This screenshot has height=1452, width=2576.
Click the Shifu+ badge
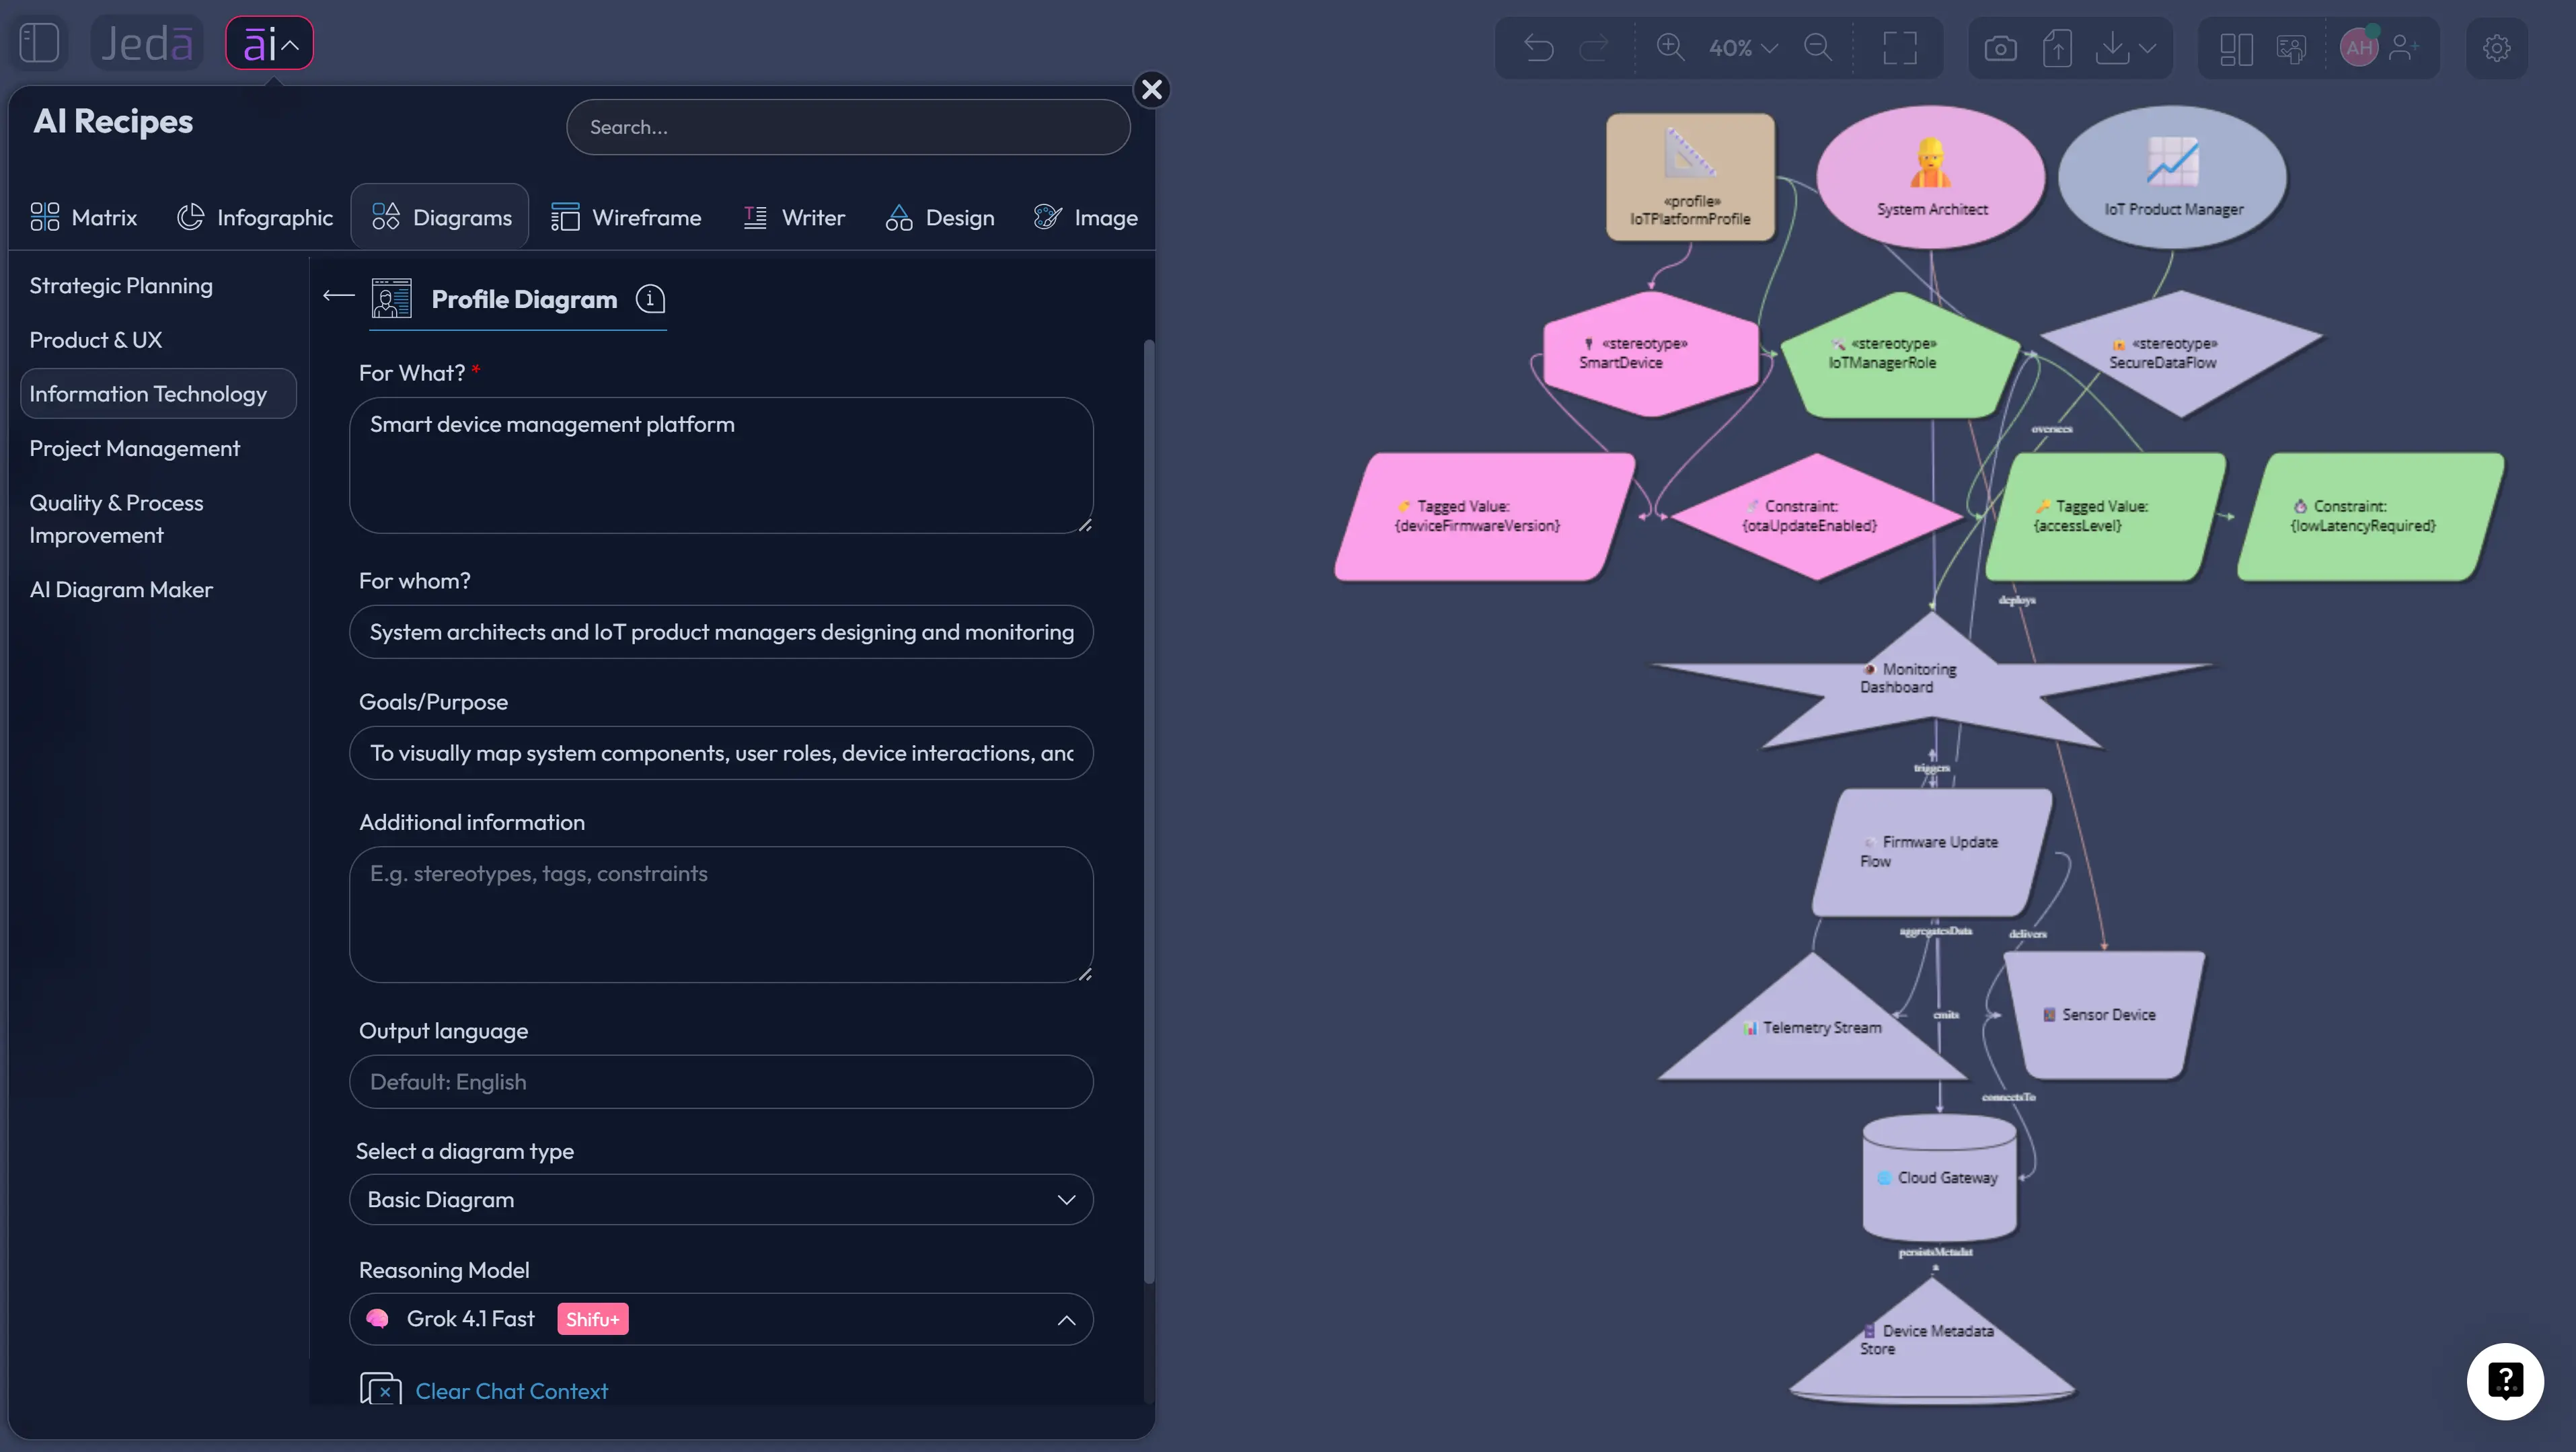pyautogui.click(x=592, y=1320)
